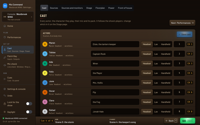
Task: Open the Mic check section
Action: click(18, 65)
